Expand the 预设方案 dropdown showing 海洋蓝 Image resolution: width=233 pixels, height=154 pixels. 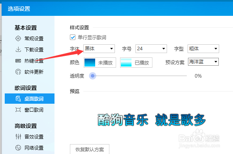(x=203, y=62)
